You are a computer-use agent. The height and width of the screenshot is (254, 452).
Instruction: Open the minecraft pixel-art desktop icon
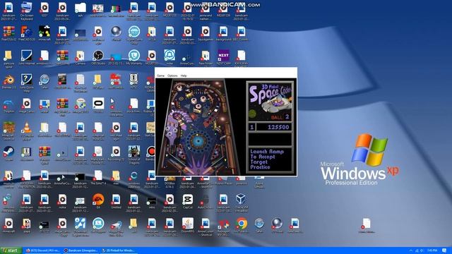44,34
